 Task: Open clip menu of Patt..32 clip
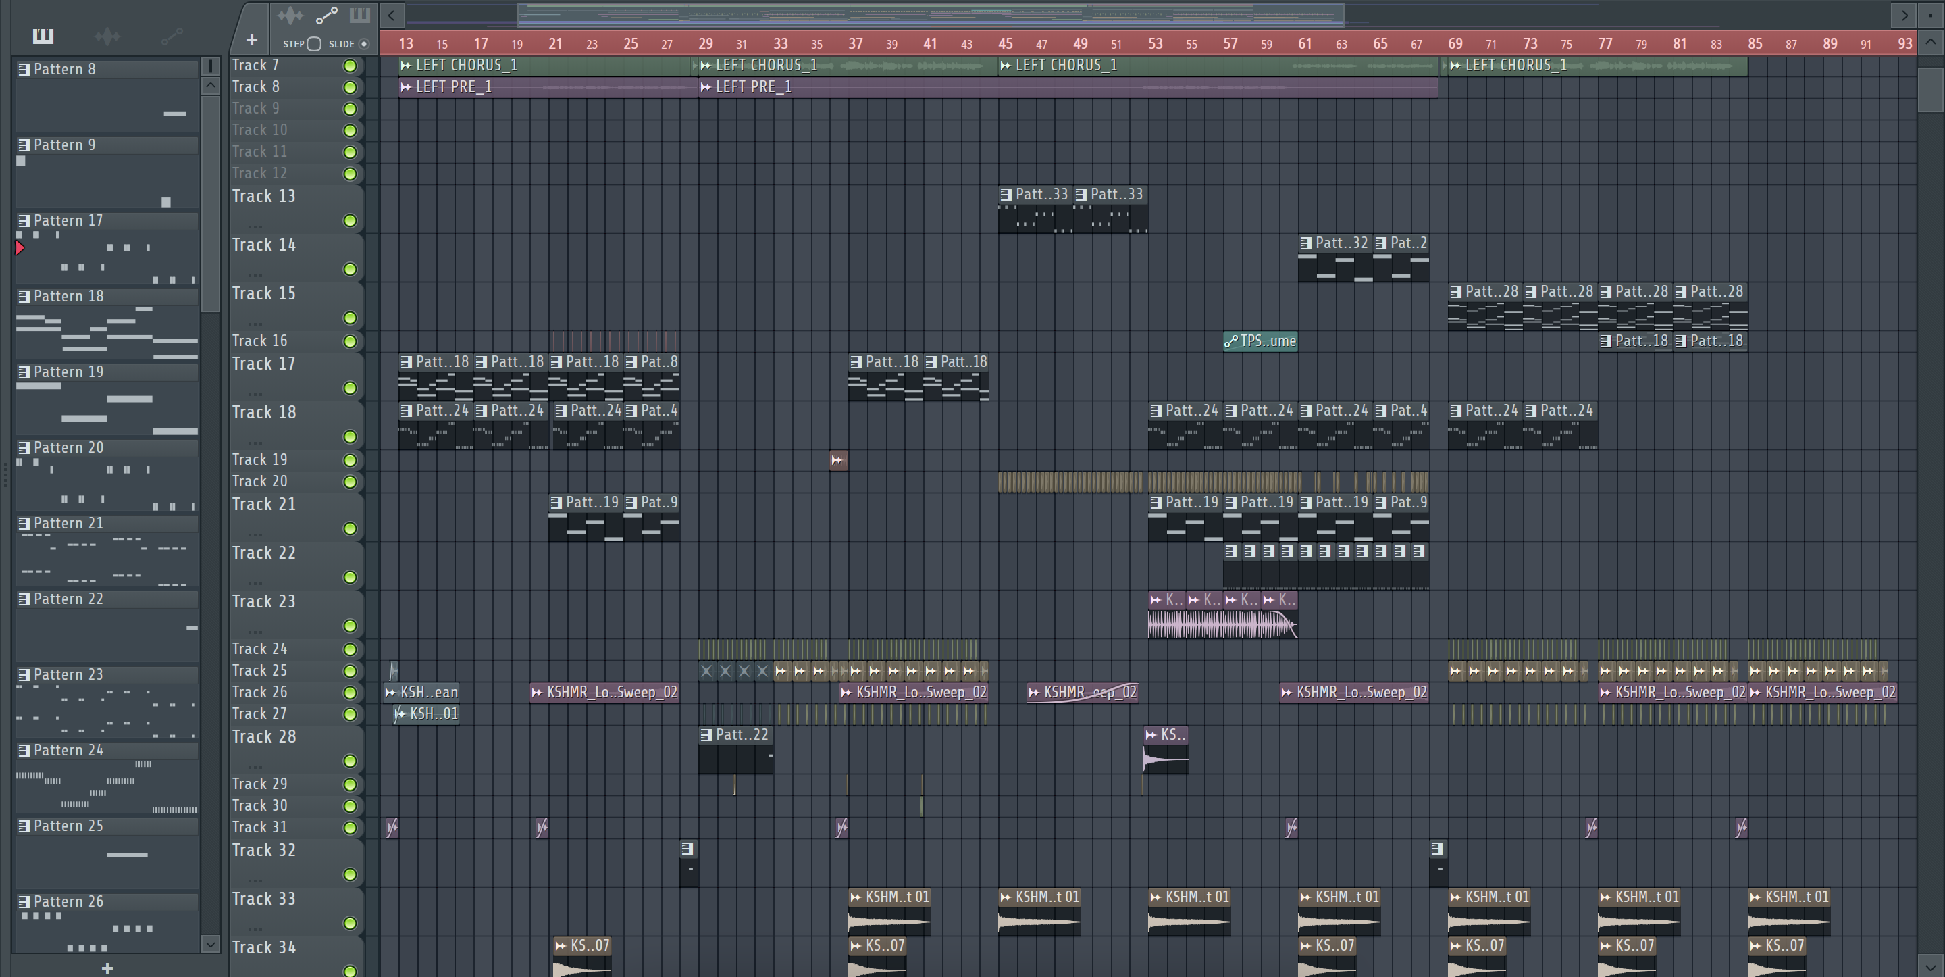(1305, 243)
